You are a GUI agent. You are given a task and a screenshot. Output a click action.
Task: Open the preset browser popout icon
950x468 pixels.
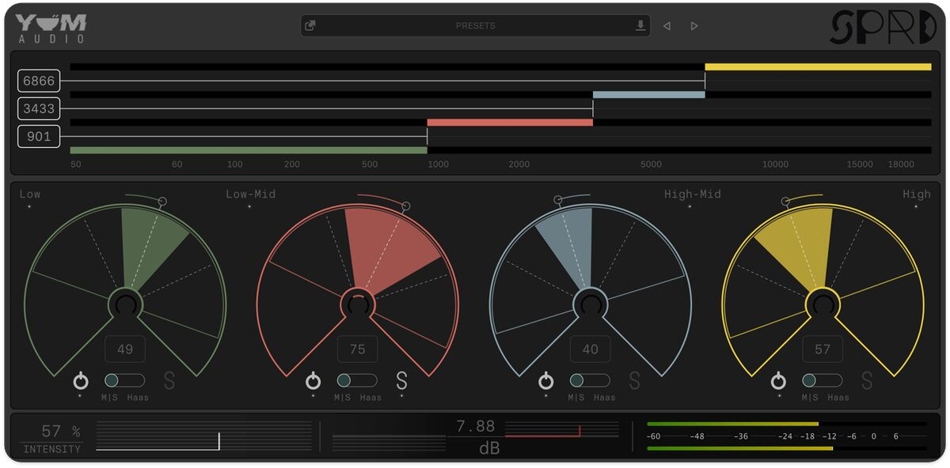tap(310, 25)
